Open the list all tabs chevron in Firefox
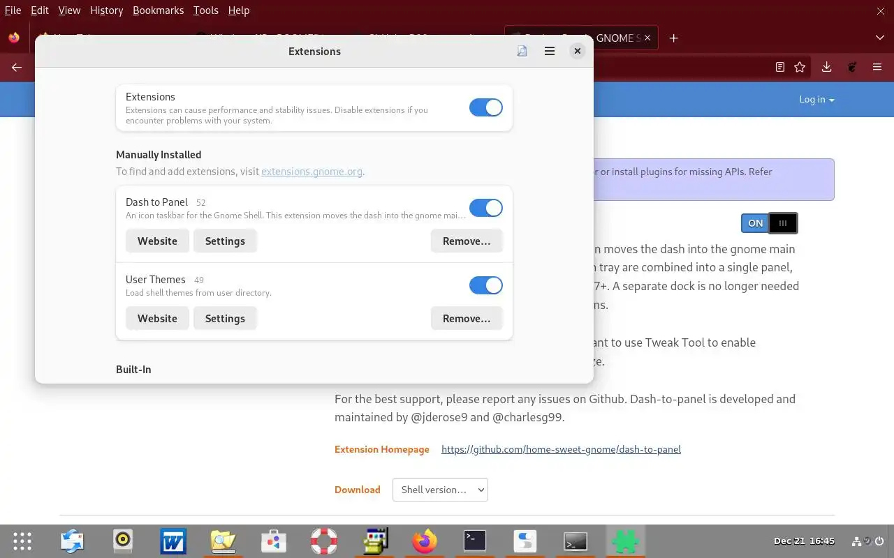 coord(880,38)
